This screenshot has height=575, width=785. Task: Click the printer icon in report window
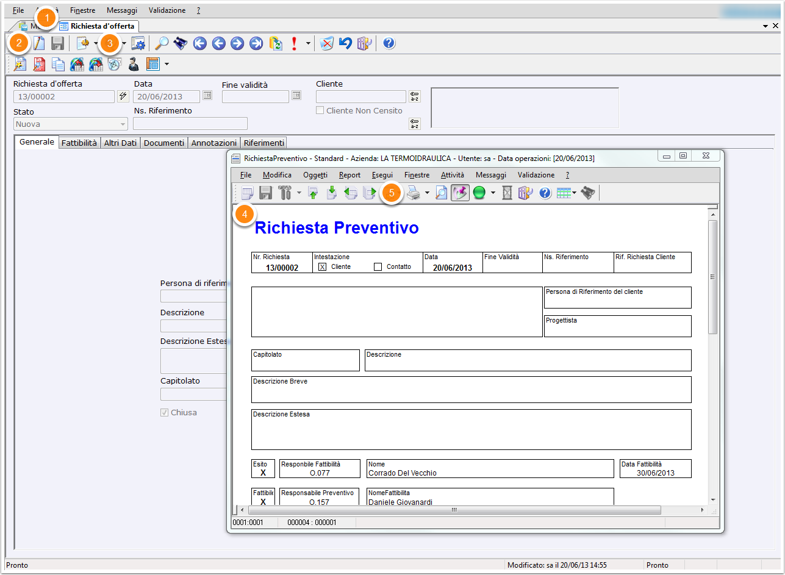click(414, 193)
